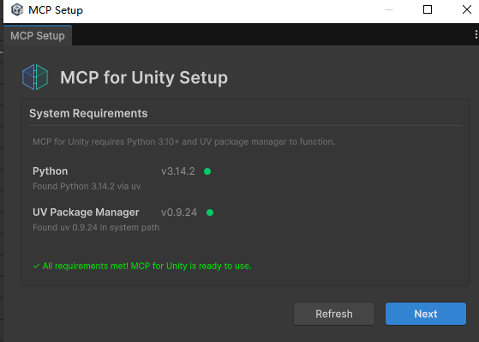The width and height of the screenshot is (479, 342).
Task: Maximize the MCP Setup window
Action: pyautogui.click(x=428, y=9)
